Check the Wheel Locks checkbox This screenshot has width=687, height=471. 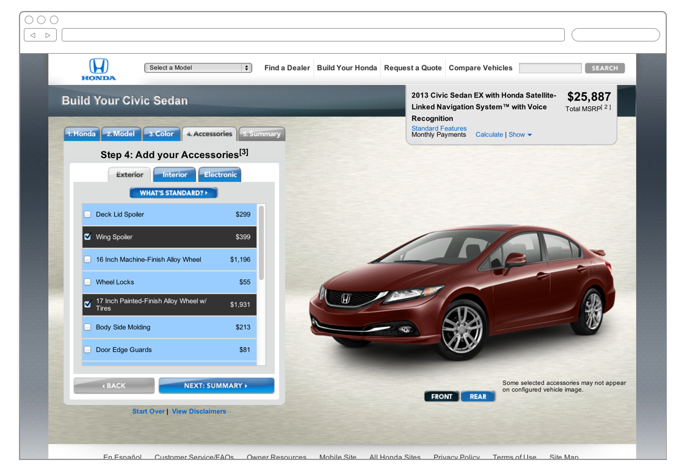[x=87, y=282]
